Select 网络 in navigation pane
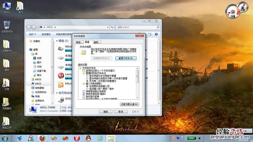The width and height of the screenshot is (253, 142). click(36, 96)
